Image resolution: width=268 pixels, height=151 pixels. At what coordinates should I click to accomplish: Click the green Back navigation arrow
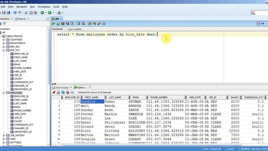click(42, 13)
